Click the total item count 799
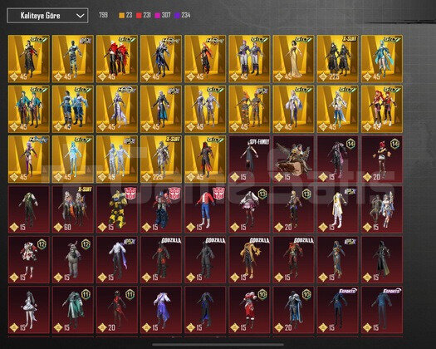The image size is (436, 349). click(x=103, y=15)
